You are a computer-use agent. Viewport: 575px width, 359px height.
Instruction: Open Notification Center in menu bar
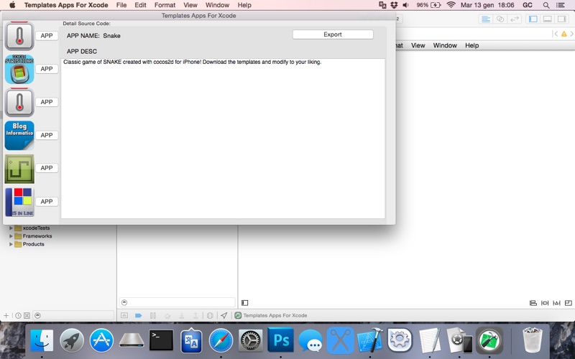pyautogui.click(x=560, y=5)
